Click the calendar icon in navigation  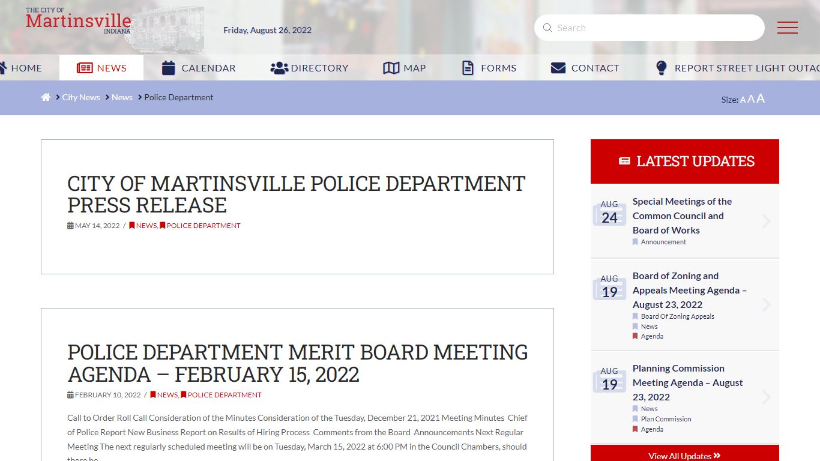point(169,68)
